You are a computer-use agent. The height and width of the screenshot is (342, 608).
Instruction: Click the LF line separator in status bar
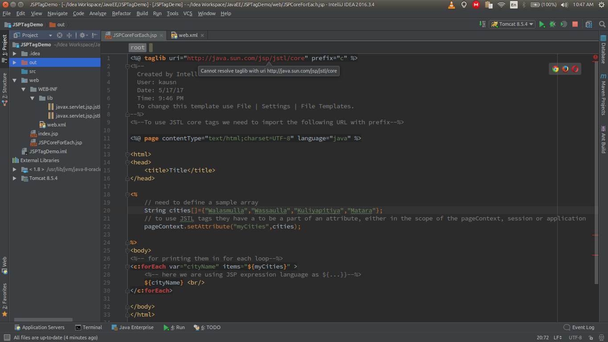point(558,338)
